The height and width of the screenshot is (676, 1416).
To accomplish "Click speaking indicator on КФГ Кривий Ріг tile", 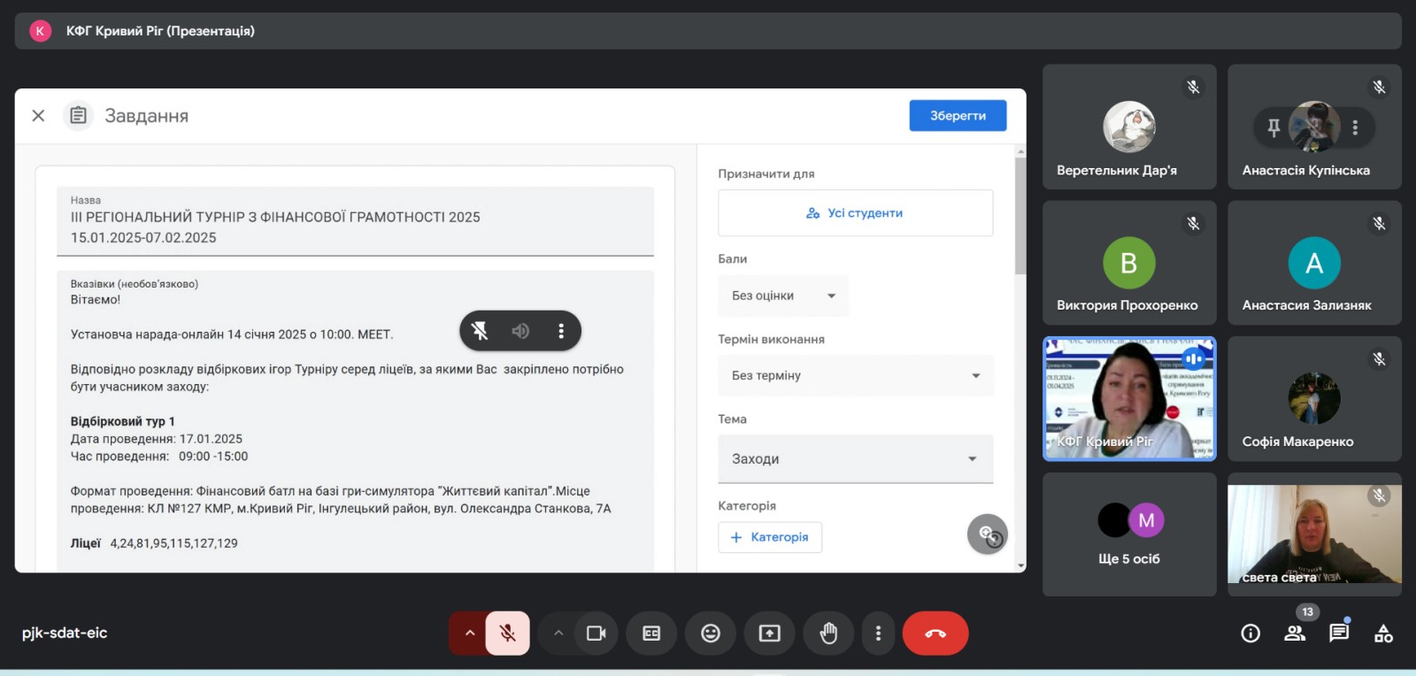I will 1193,358.
